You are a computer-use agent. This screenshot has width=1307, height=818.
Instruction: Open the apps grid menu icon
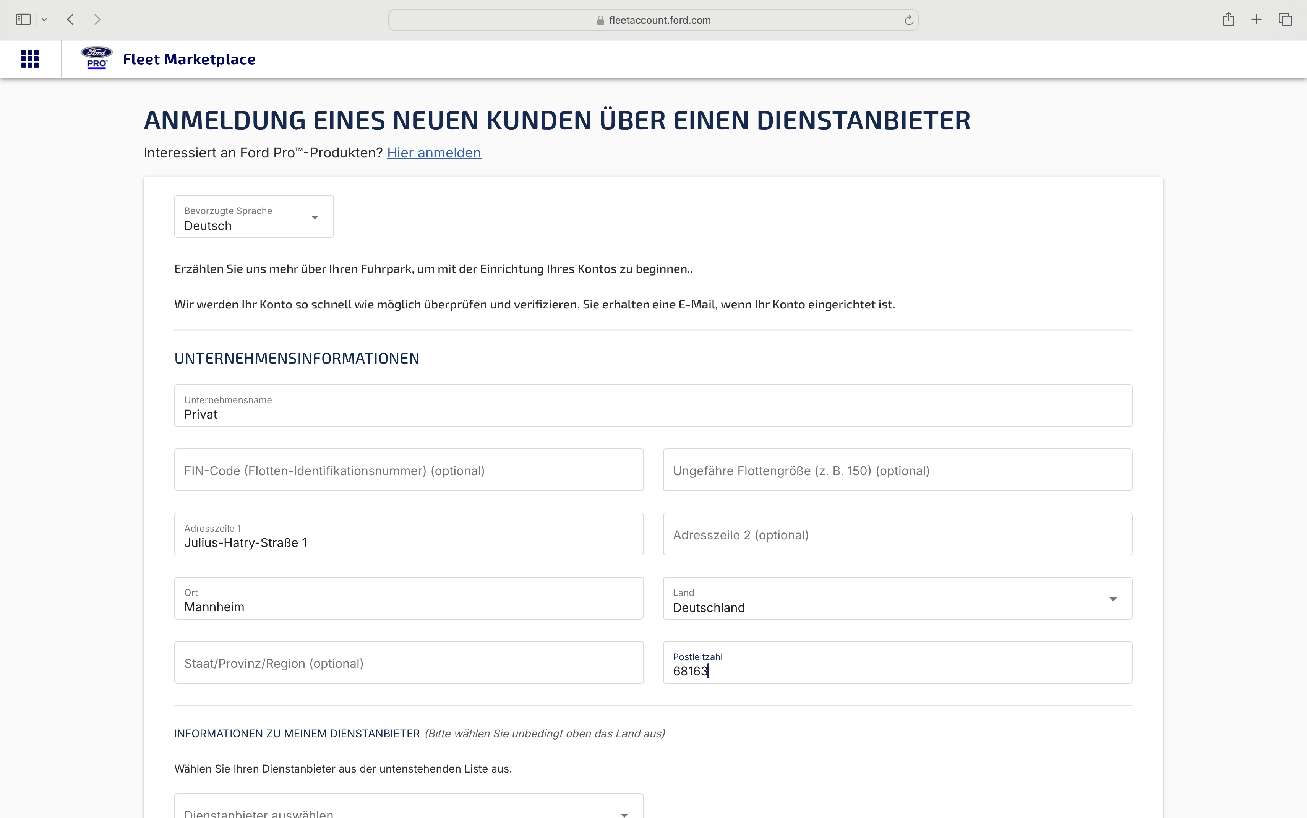coord(30,58)
